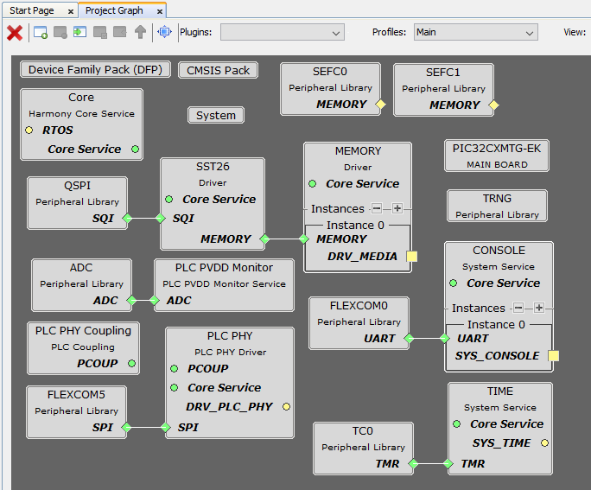Select the CMSIS Pack block
This screenshot has width=591, height=490.
(x=219, y=70)
